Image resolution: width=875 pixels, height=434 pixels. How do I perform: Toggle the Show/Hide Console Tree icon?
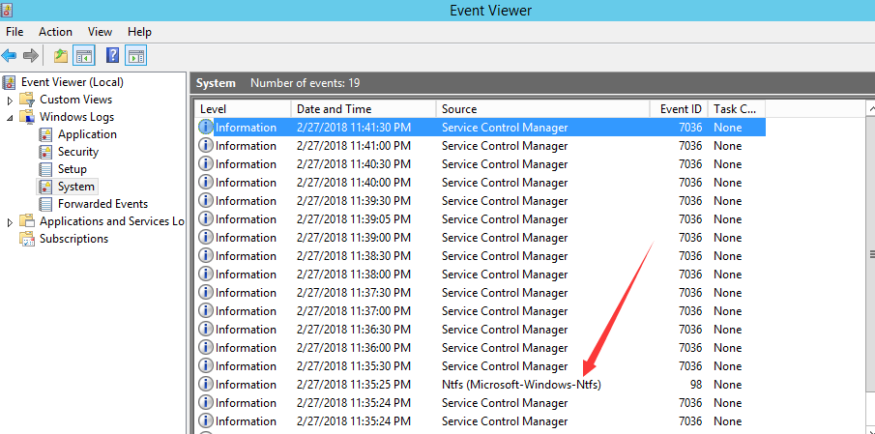[84, 56]
